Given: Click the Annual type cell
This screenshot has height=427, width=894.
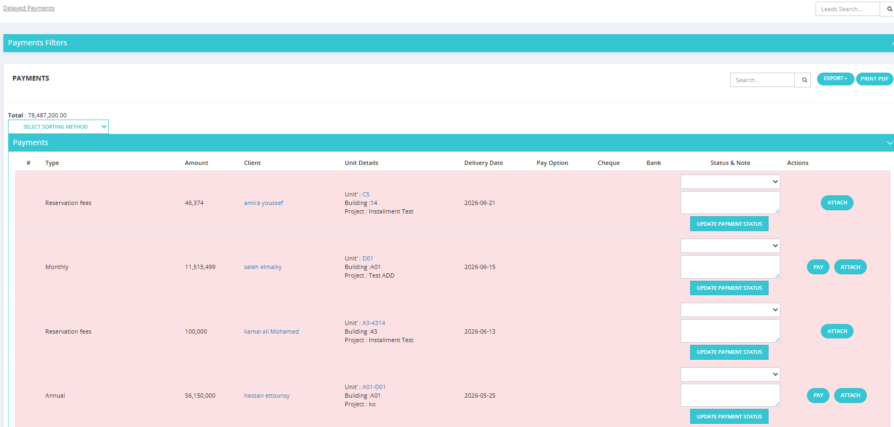Looking at the screenshot, I should 55,396.
